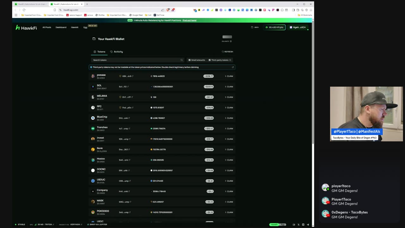Open HawkAI in the navigation

(x=75, y=27)
